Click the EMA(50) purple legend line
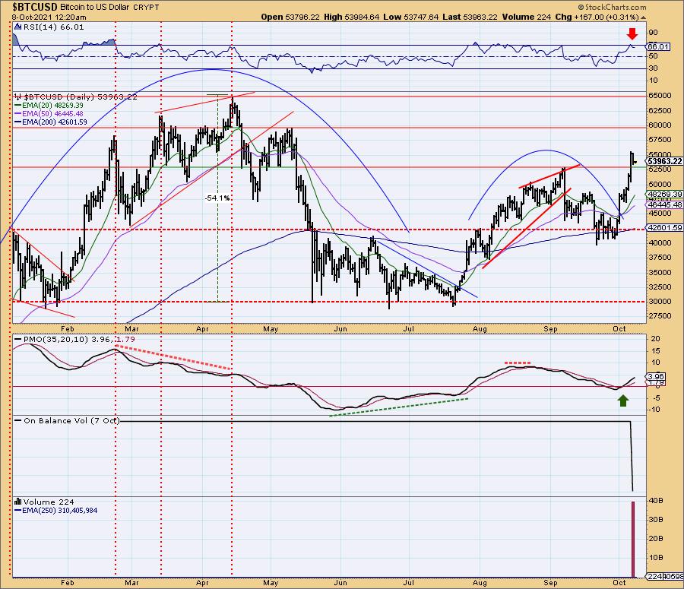This screenshot has width=684, height=589. pos(18,114)
